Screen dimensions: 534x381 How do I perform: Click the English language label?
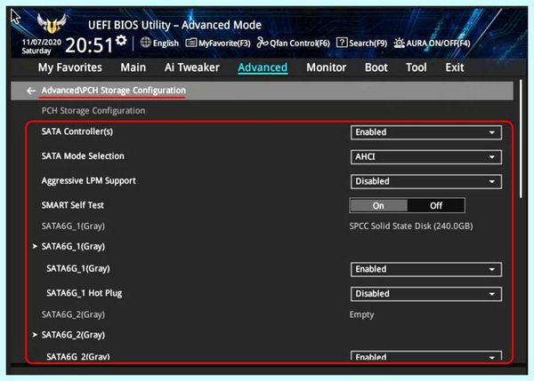point(166,44)
